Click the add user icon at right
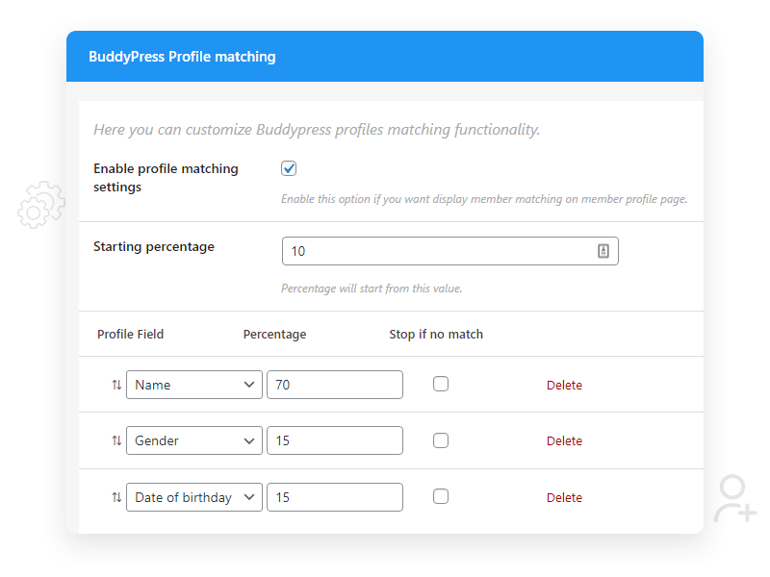This screenshot has height=577, width=770. coord(734,498)
